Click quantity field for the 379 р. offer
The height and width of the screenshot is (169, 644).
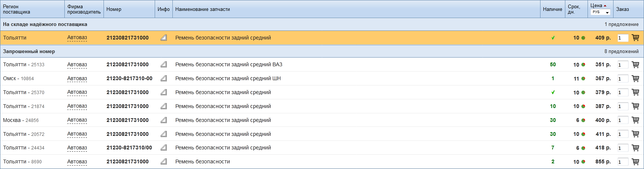pyautogui.click(x=623, y=93)
